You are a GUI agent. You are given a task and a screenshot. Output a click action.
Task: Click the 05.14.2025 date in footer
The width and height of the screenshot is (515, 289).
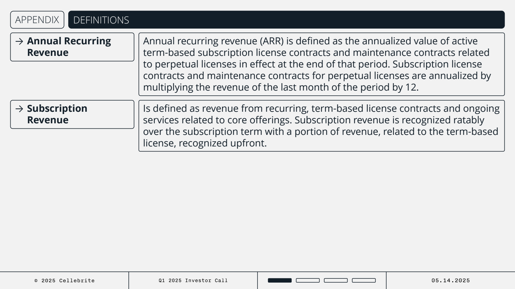(x=451, y=281)
